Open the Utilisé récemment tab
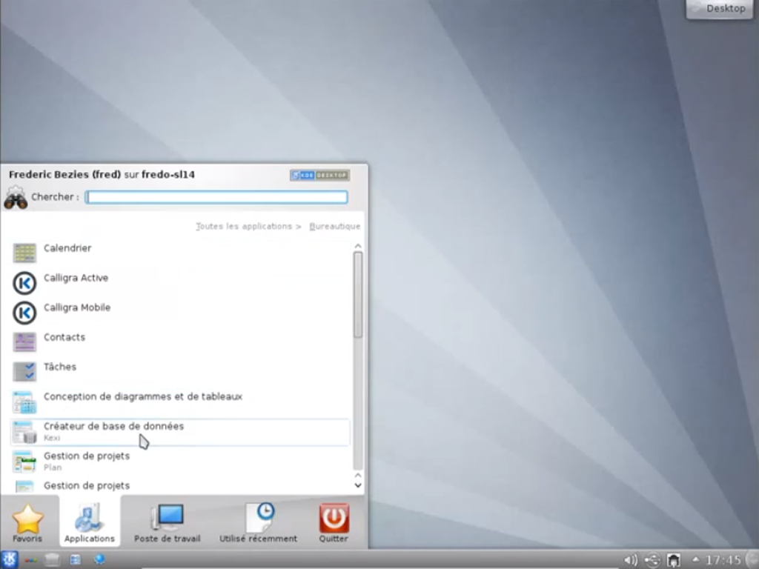This screenshot has width=759, height=569. tap(259, 521)
